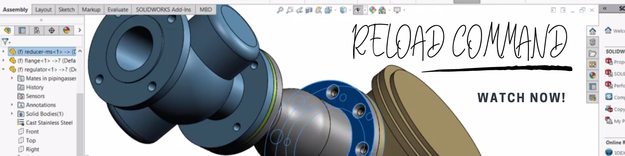Click the Display Style icon

(x=343, y=10)
